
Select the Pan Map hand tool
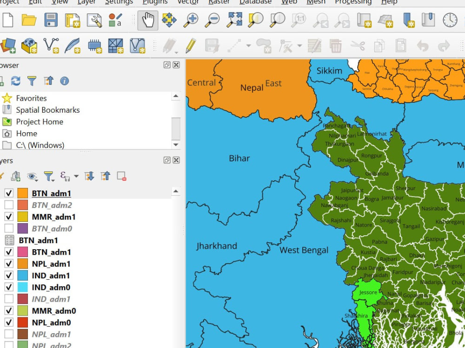coord(148,20)
